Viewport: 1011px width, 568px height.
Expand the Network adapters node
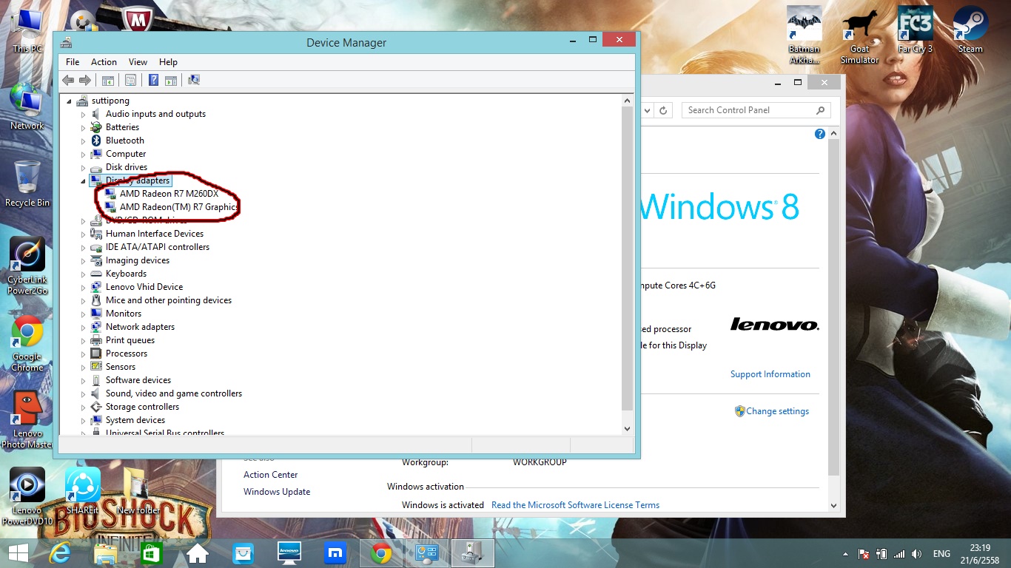pyautogui.click(x=84, y=327)
